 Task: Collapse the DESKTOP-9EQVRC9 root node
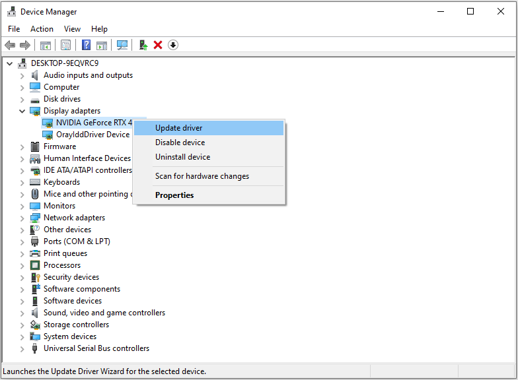point(9,63)
